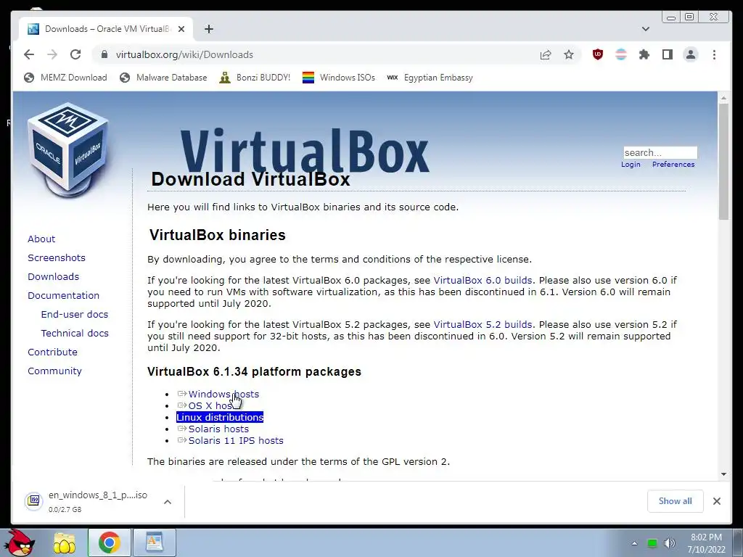Click Show all downloads button
Viewport: 743px width, 557px height.
[675, 501]
